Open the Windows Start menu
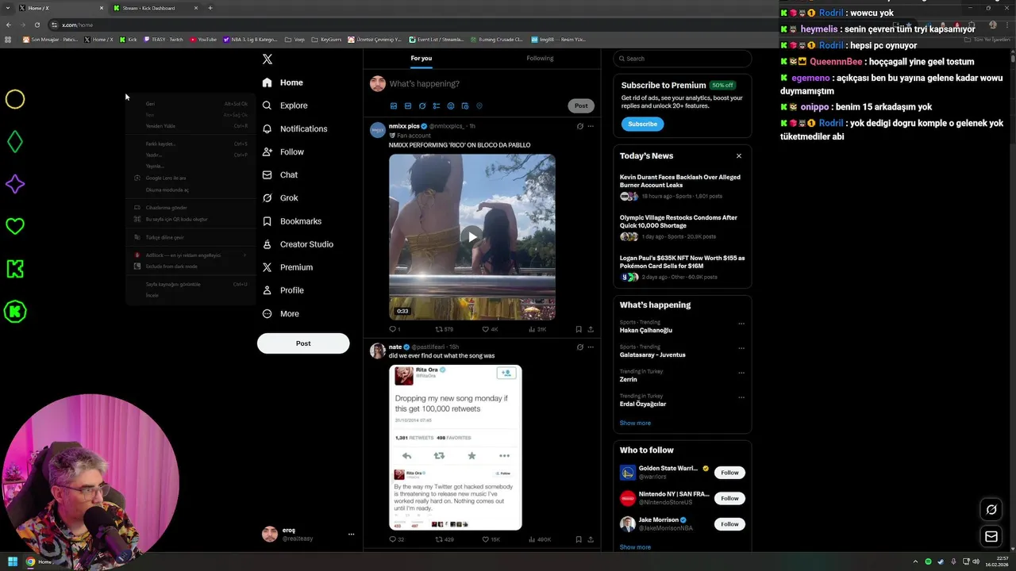This screenshot has width=1016, height=571. click(x=12, y=561)
